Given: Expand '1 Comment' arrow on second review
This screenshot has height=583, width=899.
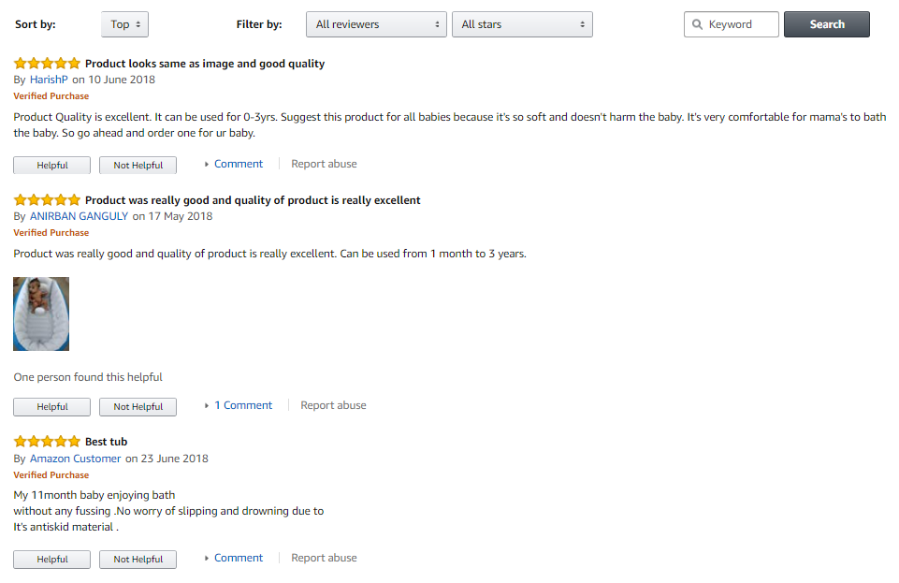Looking at the screenshot, I should tap(207, 406).
